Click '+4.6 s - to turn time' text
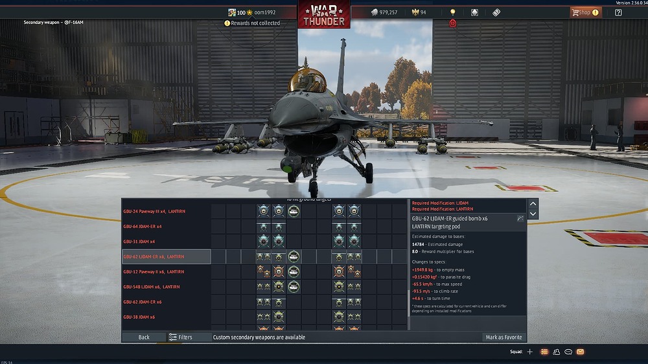Image resolution: width=648 pixels, height=364 pixels. pos(431,299)
